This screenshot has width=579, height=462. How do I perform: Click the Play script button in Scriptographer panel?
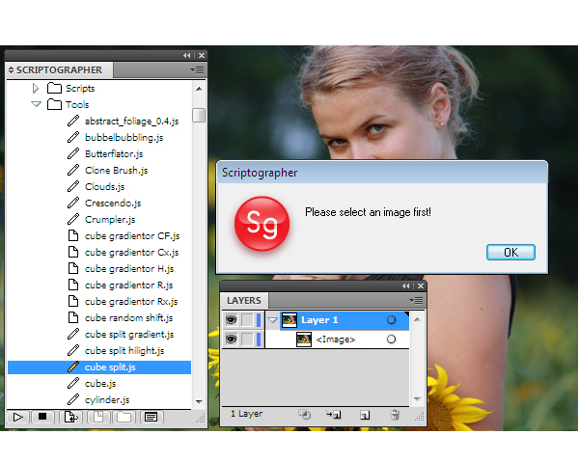click(17, 418)
